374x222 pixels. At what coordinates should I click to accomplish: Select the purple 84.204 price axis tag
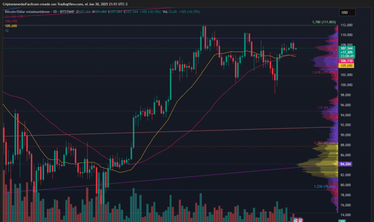[x=346, y=164]
